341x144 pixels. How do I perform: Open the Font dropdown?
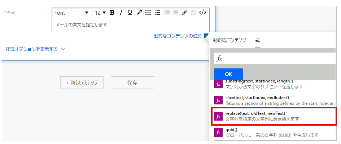coord(71,13)
